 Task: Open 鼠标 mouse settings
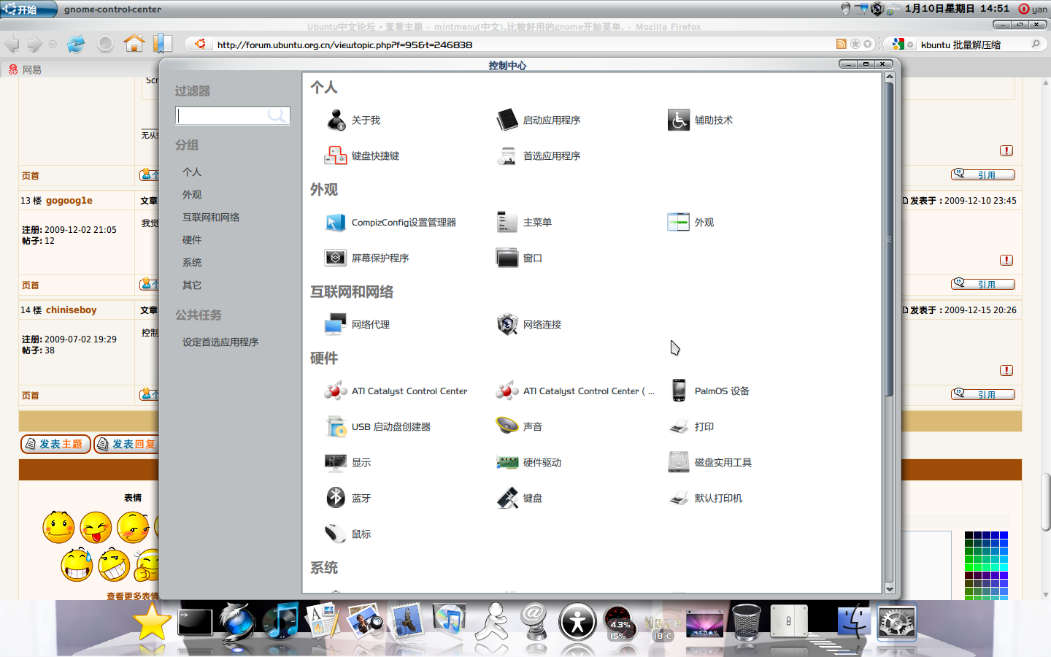pyautogui.click(x=347, y=534)
